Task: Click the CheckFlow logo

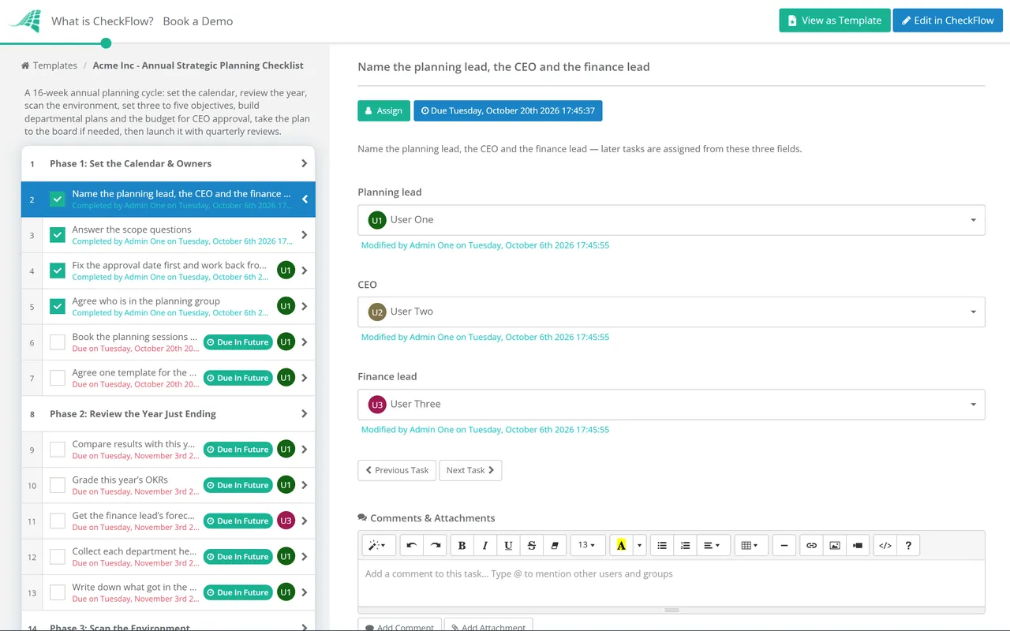Action: (x=25, y=21)
